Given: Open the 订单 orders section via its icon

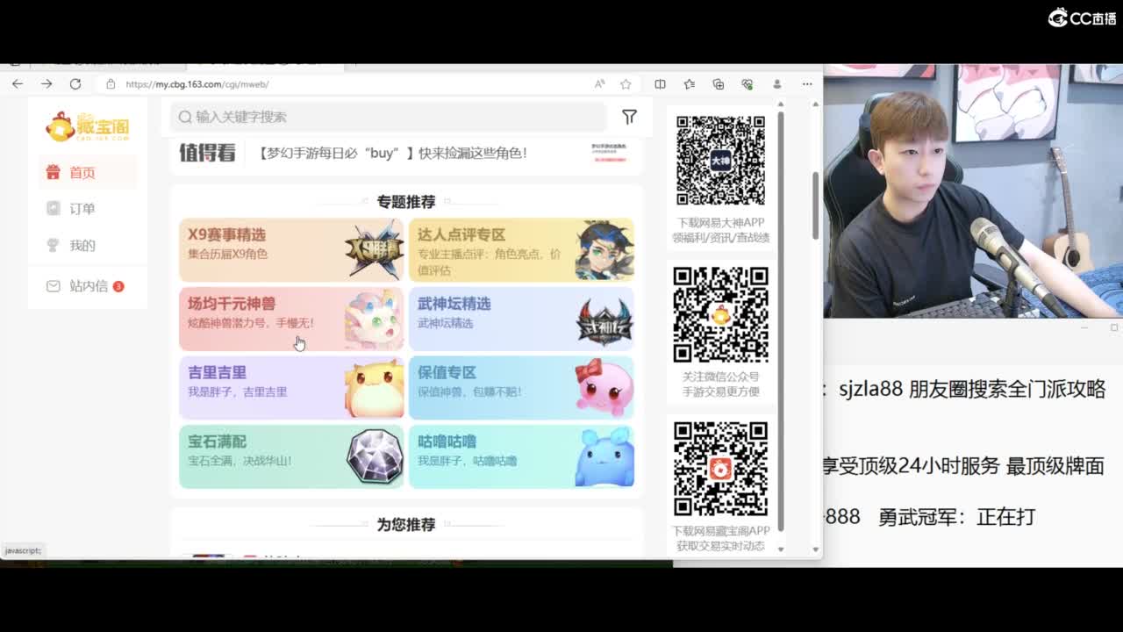Looking at the screenshot, I should (x=53, y=208).
